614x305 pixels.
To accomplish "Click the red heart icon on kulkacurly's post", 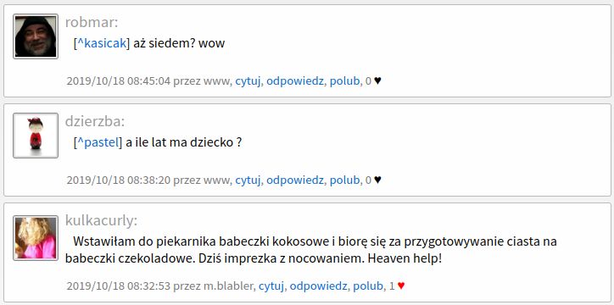I will tap(401, 286).
